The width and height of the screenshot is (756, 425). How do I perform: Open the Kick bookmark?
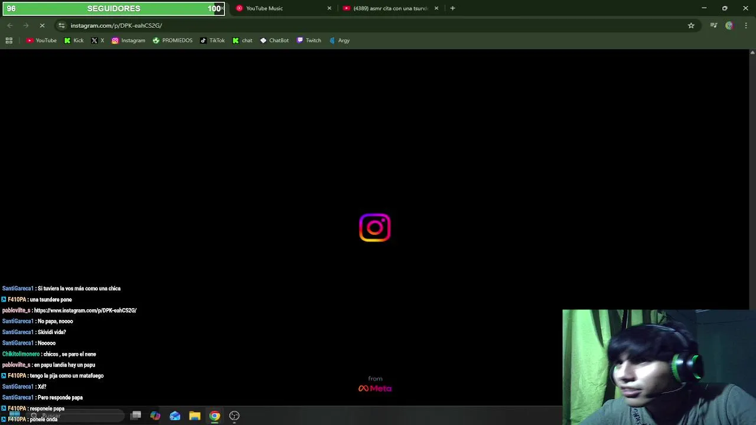pos(74,40)
